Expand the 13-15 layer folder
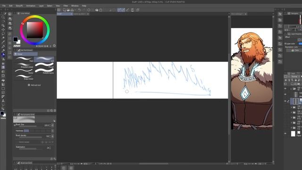The height and width of the screenshot is (170, 302). click(x=292, y=112)
